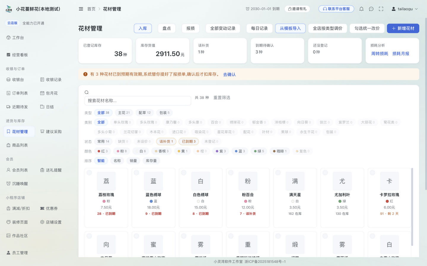Screen dimensions: 427x266
Task: Open 工作台 in the sidebar
Action: tap(15, 38)
